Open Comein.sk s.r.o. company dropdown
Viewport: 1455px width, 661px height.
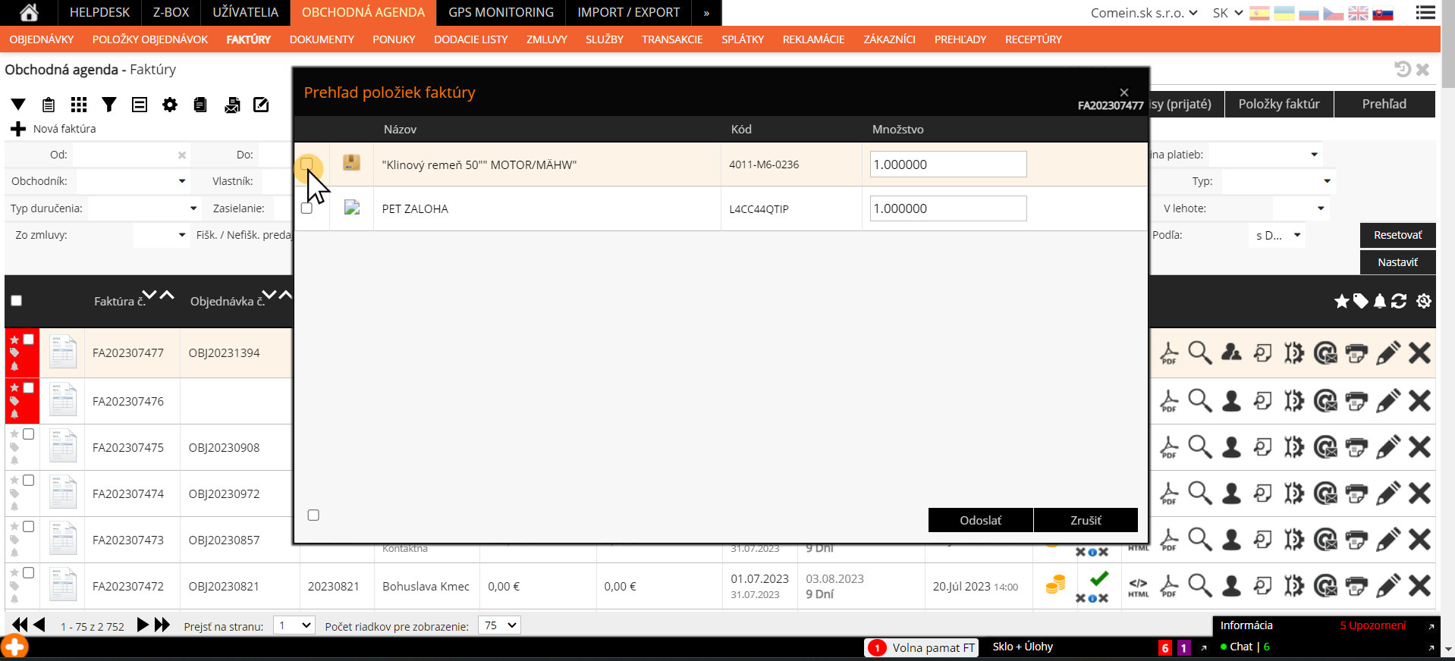coord(1144,13)
